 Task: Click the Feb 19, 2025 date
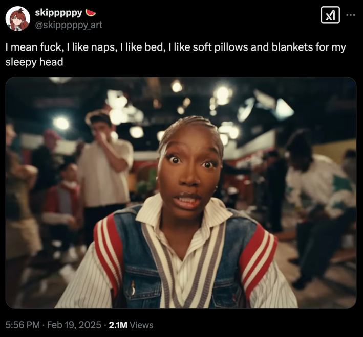74,325
